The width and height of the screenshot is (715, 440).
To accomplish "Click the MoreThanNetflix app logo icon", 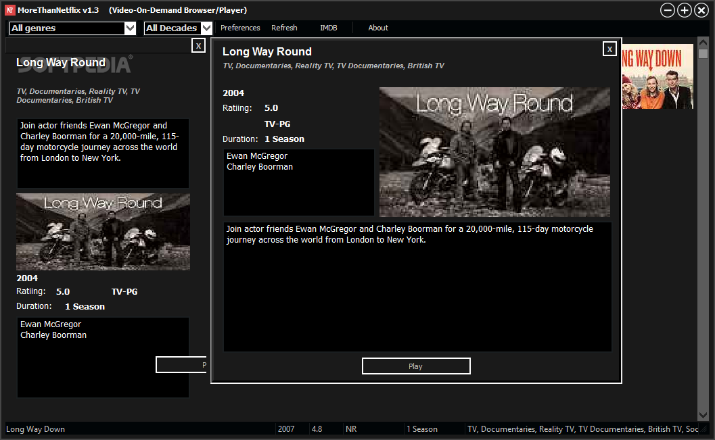I will (9, 10).
